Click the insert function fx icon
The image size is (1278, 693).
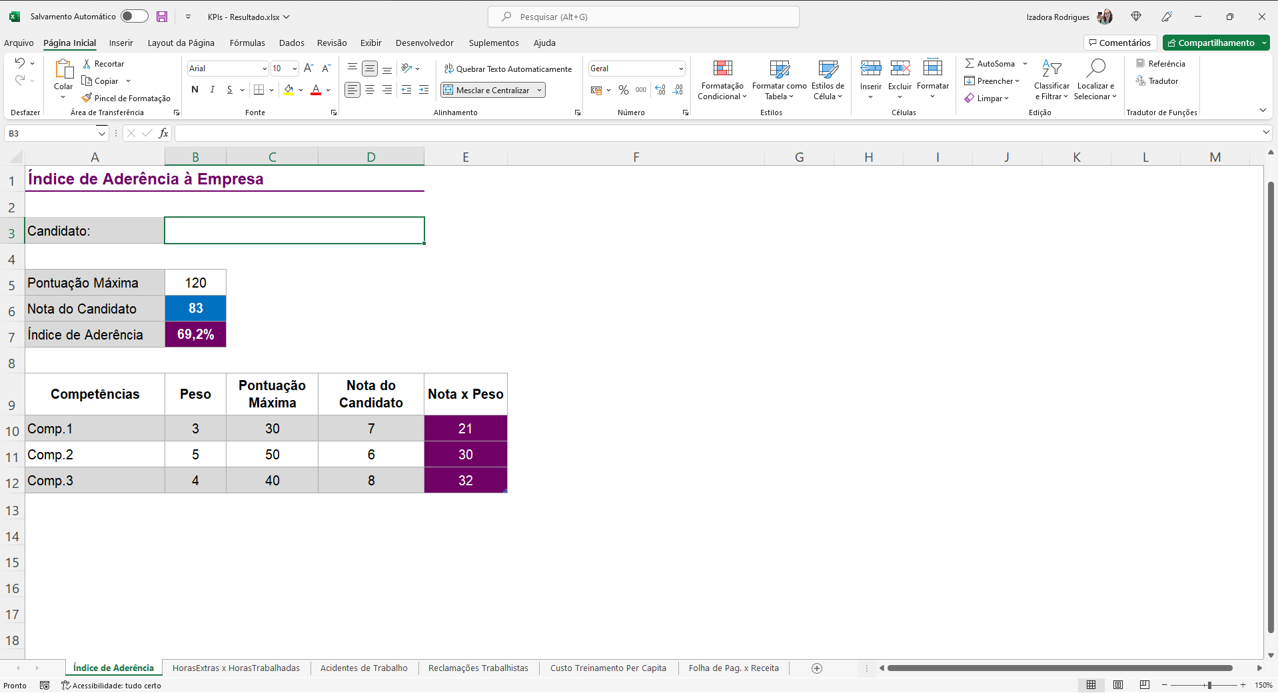(163, 133)
